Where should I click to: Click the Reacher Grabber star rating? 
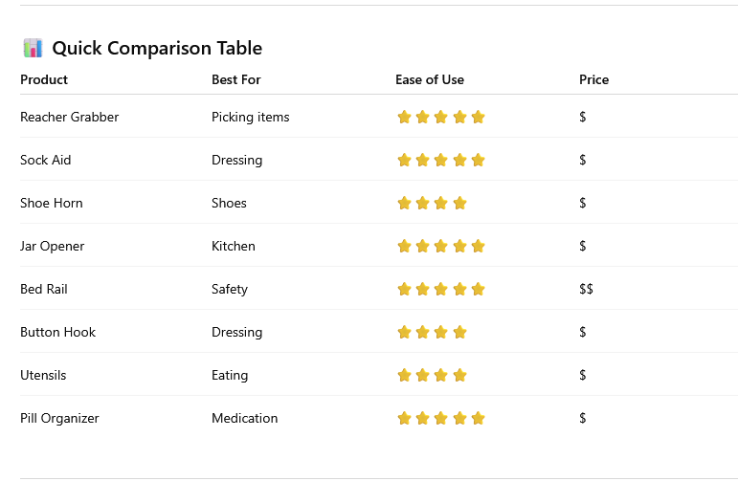[x=441, y=117]
